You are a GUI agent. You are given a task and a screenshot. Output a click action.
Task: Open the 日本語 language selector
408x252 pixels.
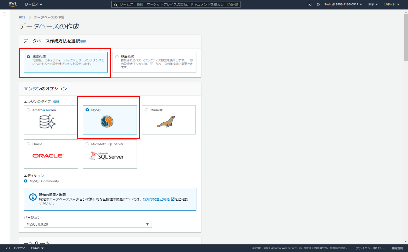[x=37, y=248]
